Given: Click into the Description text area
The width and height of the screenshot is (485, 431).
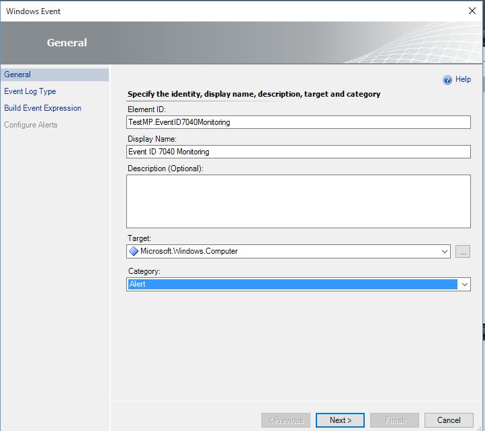Looking at the screenshot, I should tap(298, 201).
